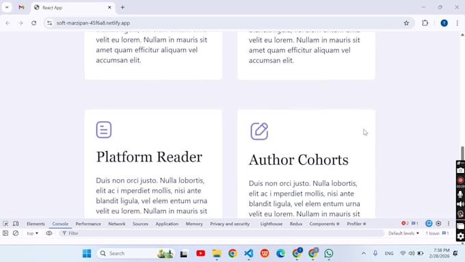
Task: Click the page vertical scrollbar thumb
Action: (x=462, y=153)
